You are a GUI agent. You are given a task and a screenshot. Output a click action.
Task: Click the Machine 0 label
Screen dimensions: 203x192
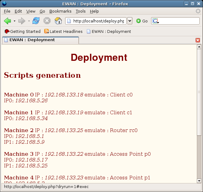pos(19,95)
